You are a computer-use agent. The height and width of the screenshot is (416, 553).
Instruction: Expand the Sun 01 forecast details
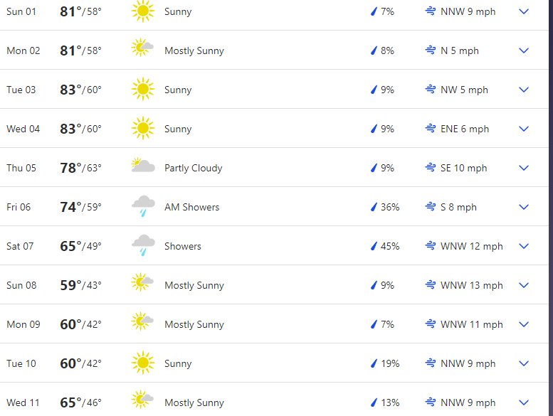(524, 11)
